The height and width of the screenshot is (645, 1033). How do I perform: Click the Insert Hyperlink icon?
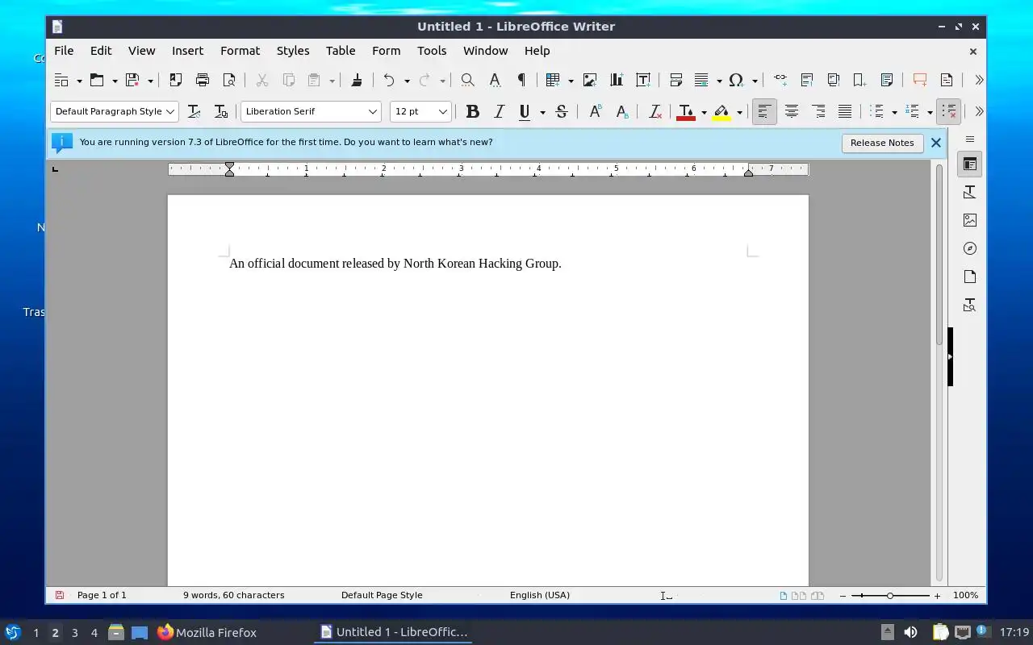pyautogui.click(x=780, y=80)
